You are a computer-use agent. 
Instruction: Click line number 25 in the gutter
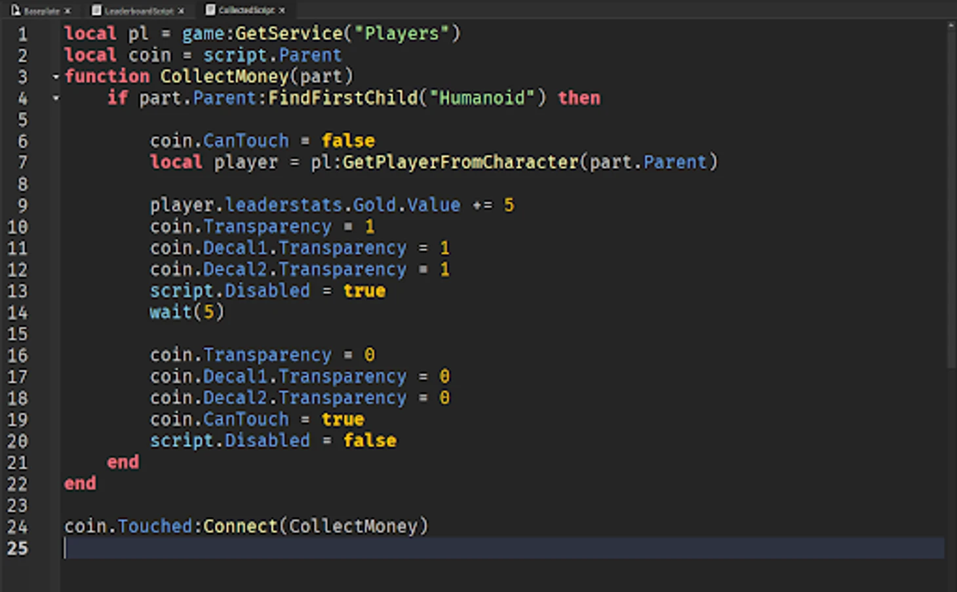(18, 548)
